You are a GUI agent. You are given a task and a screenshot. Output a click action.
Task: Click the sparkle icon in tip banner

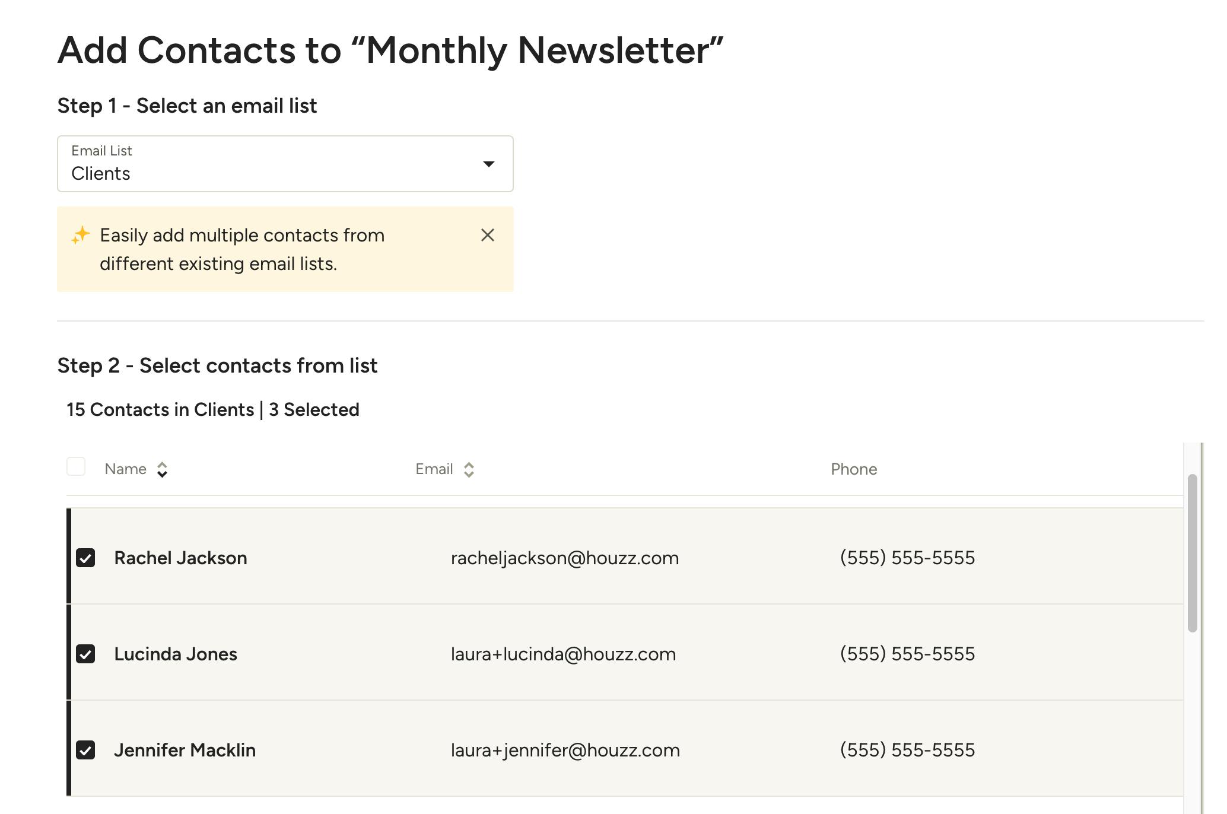[x=81, y=235]
